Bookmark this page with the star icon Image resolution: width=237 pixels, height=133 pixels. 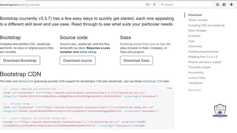tap(217, 4)
